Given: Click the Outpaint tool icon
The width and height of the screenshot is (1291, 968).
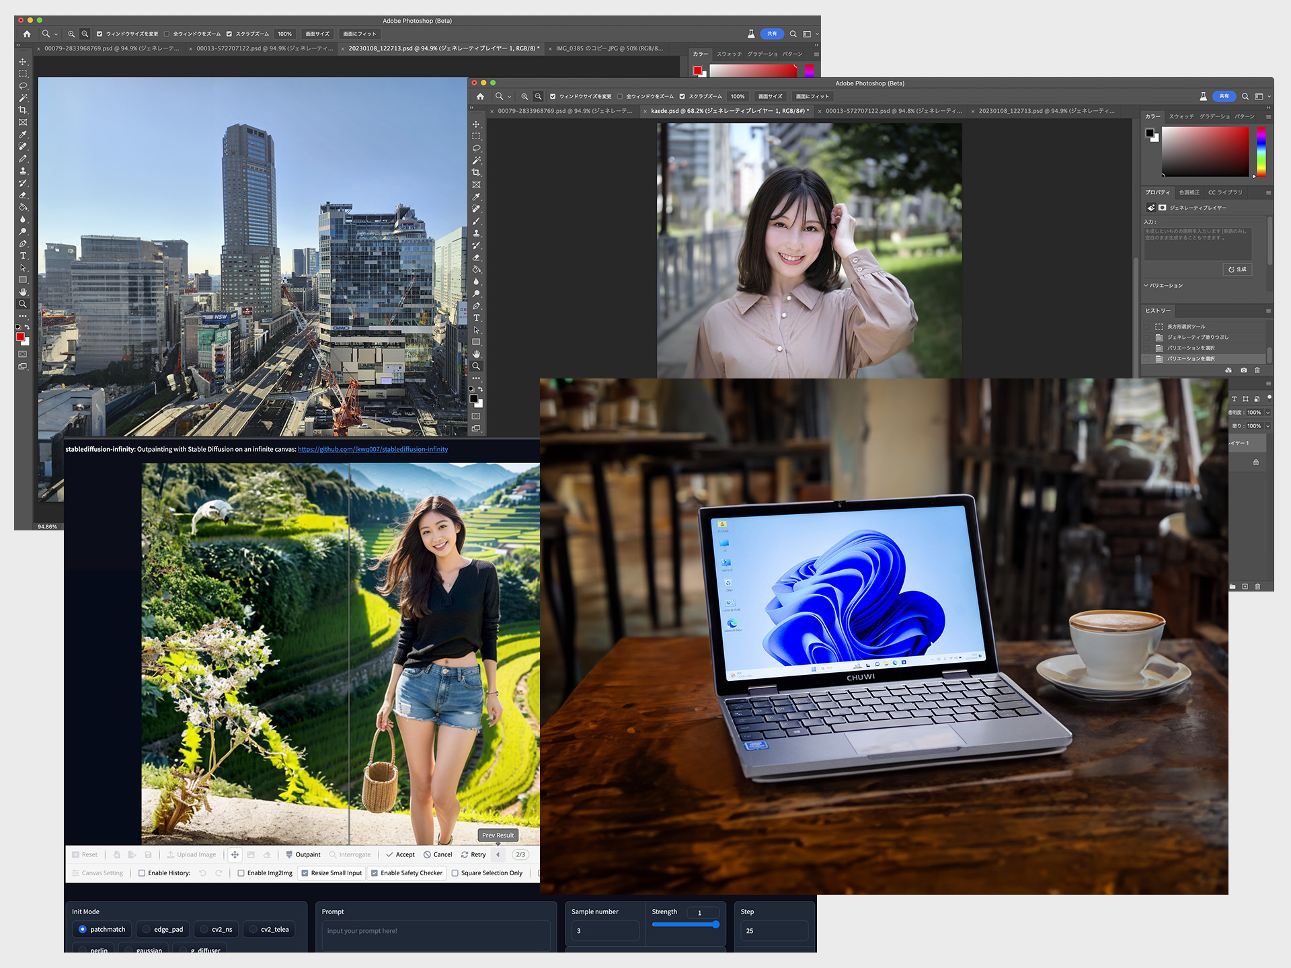Looking at the screenshot, I should (x=289, y=854).
